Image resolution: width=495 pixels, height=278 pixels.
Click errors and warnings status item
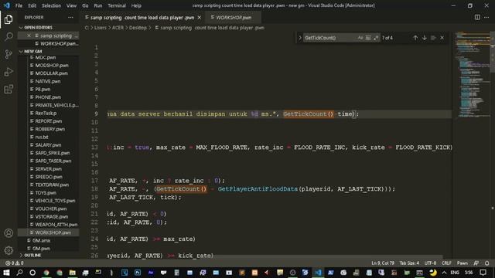pos(15,263)
